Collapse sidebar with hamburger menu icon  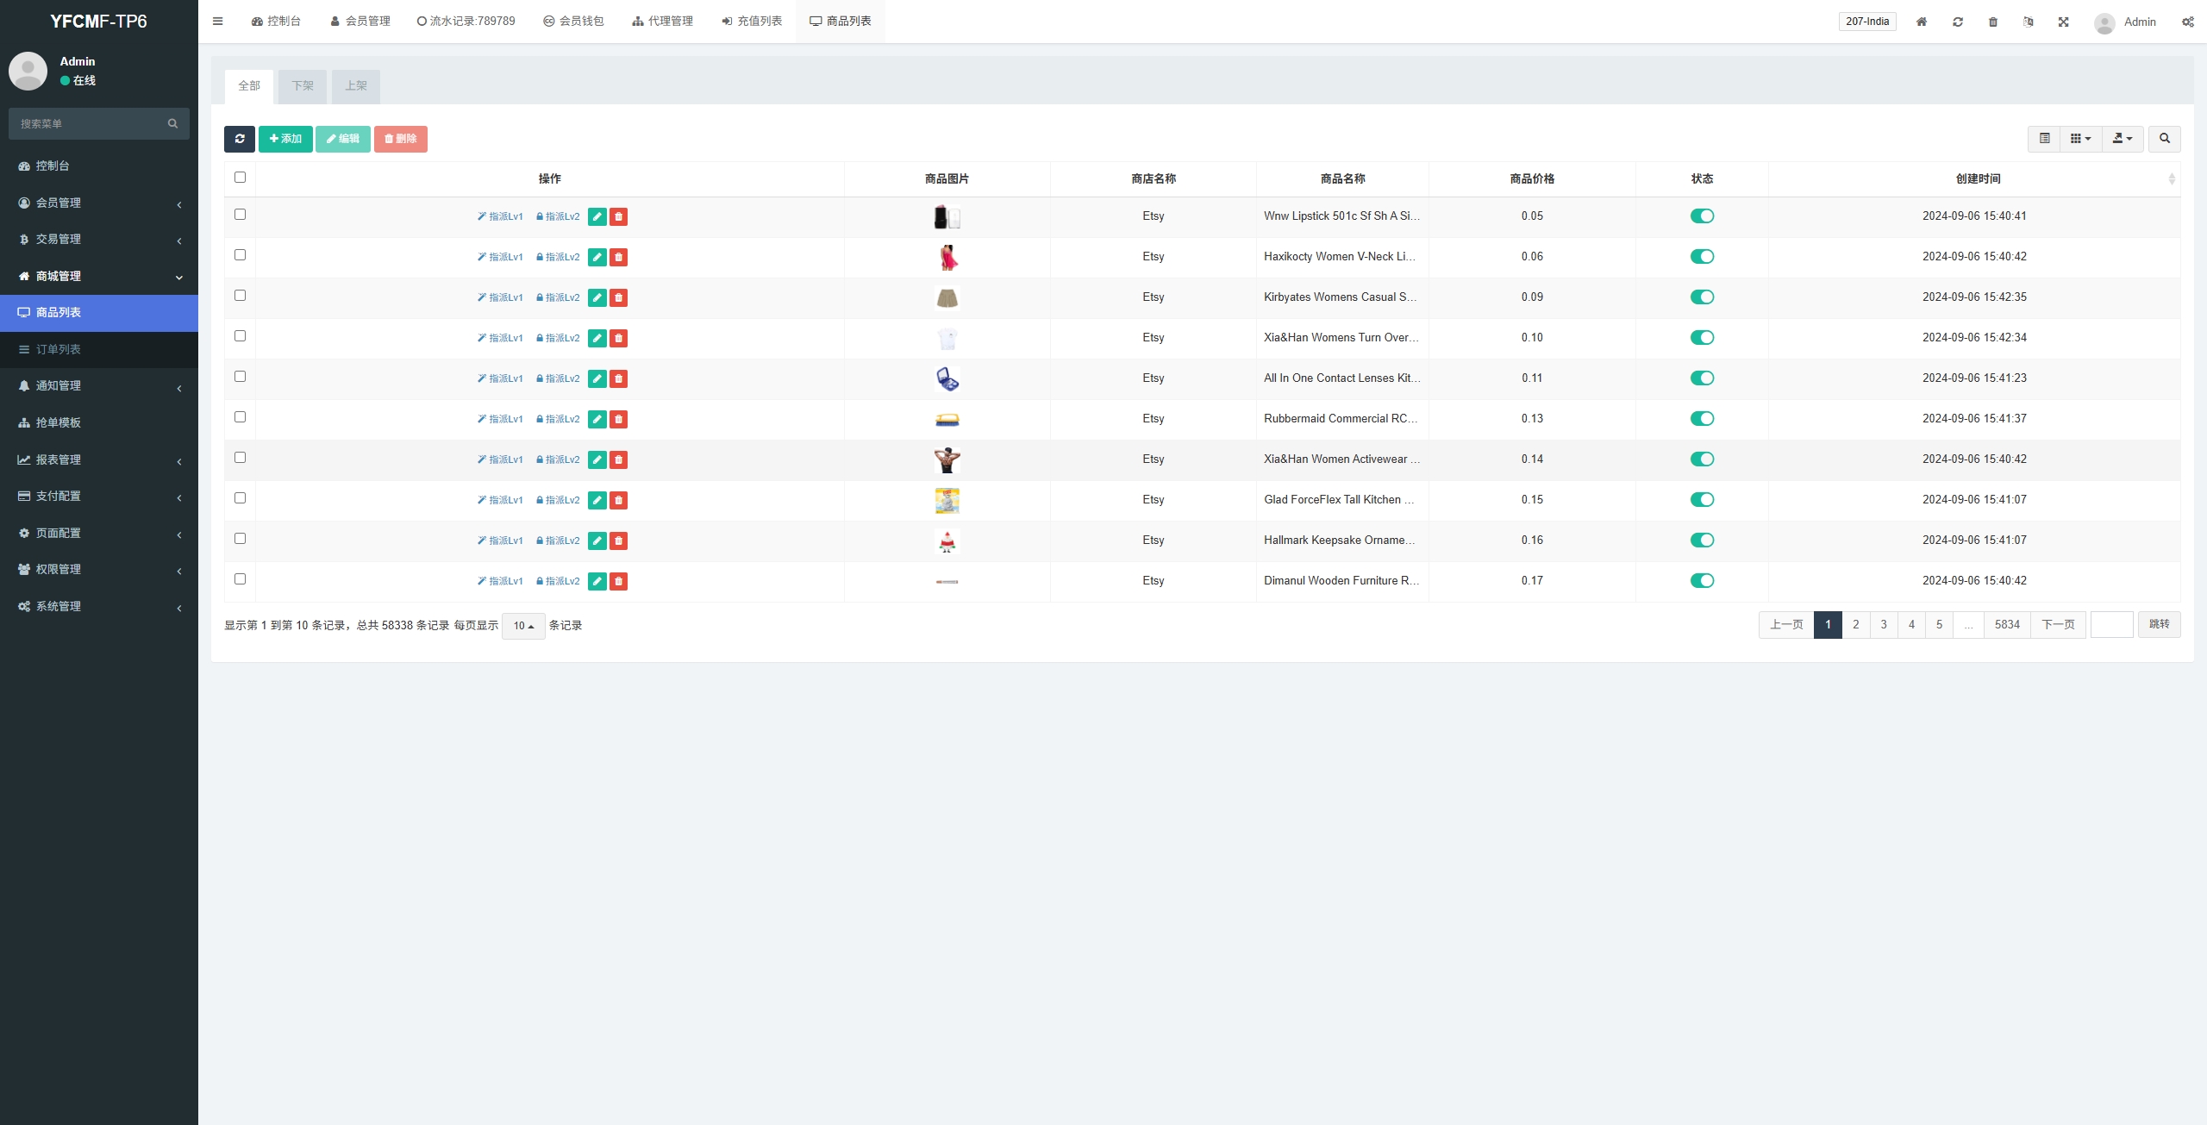(x=217, y=22)
